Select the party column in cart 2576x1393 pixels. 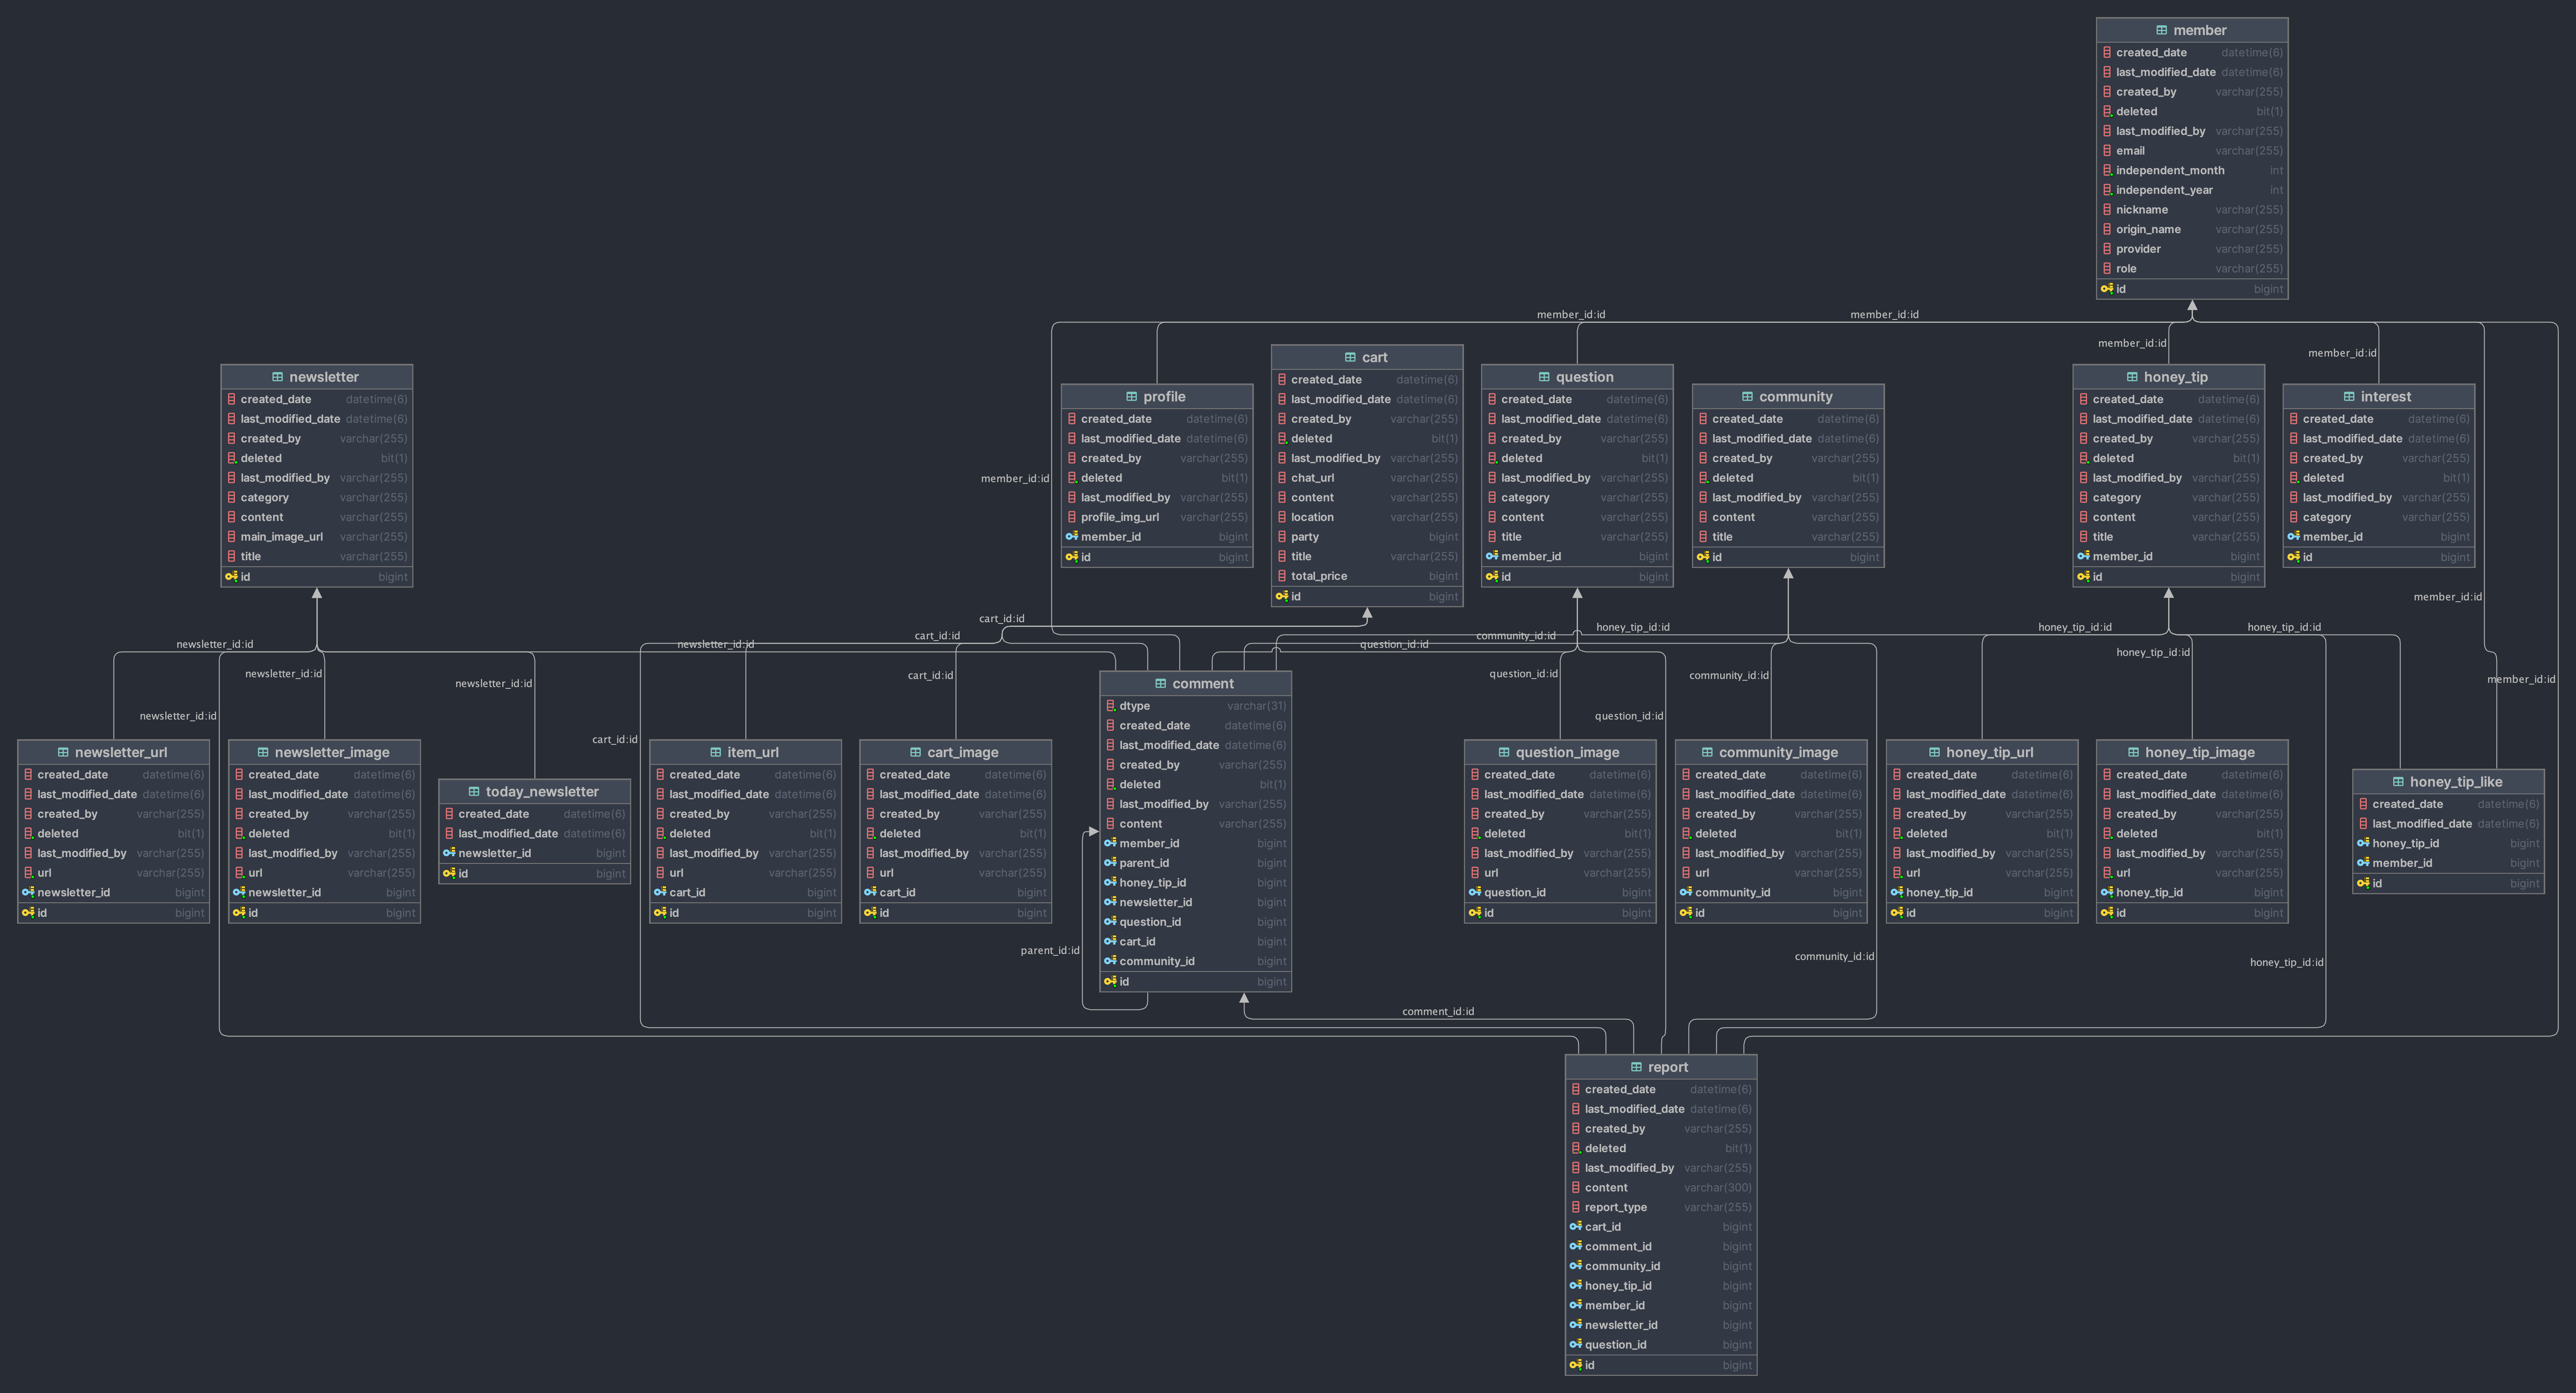(1367, 537)
